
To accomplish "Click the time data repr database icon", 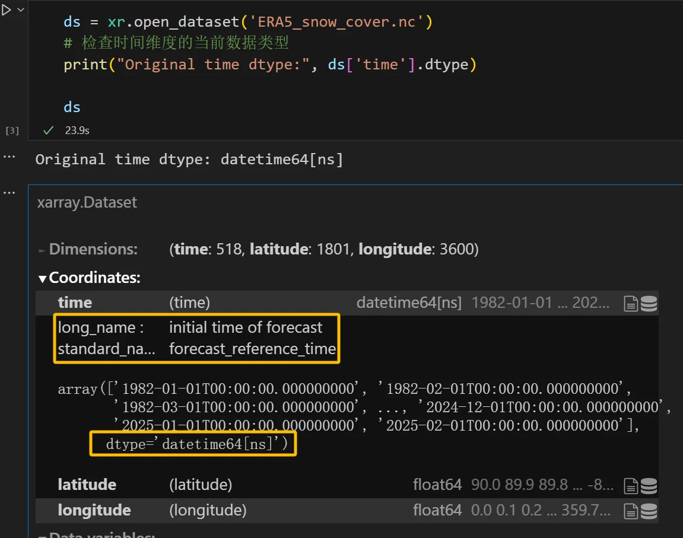I will (649, 304).
